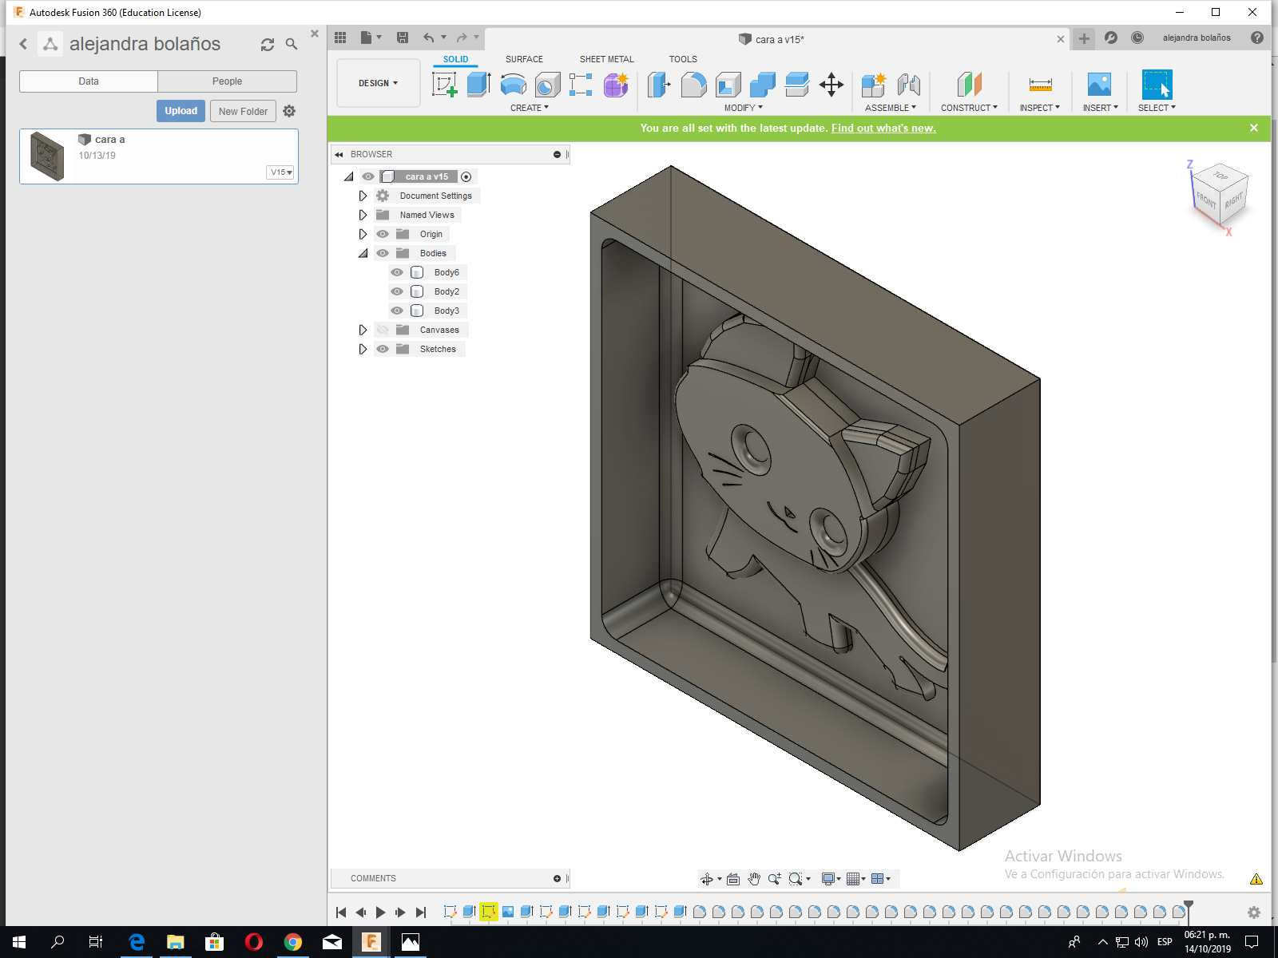Click the Extrude tool icon
The image size is (1278, 958).
[478, 84]
